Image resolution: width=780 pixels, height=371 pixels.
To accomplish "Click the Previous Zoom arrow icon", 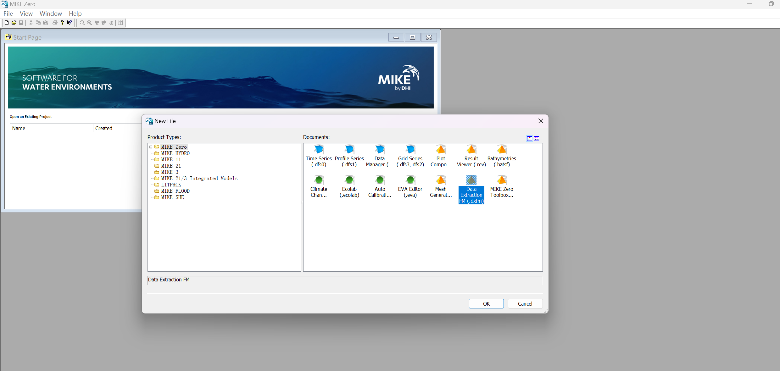I will click(x=97, y=23).
